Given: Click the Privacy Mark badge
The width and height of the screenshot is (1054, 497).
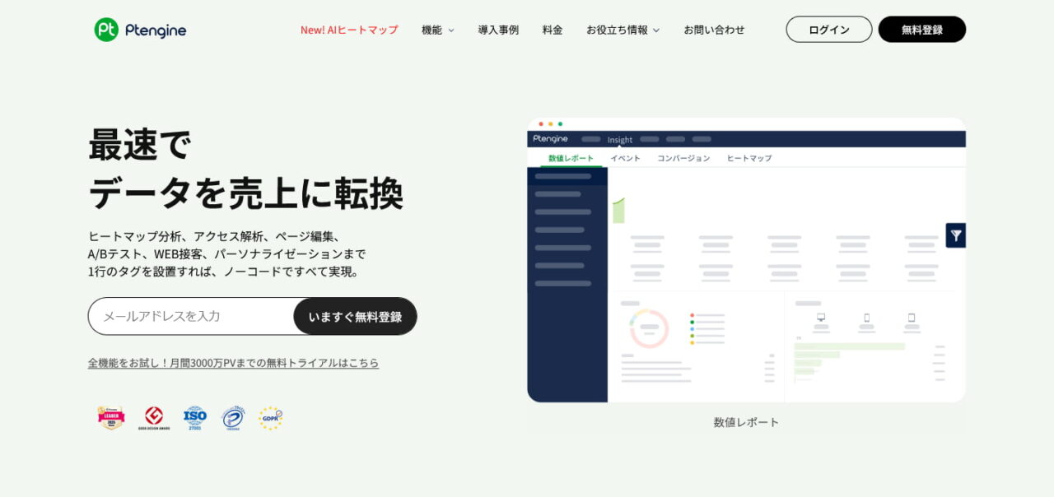Looking at the screenshot, I should pos(232,417).
